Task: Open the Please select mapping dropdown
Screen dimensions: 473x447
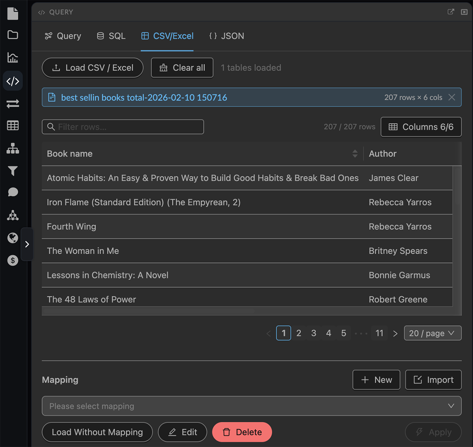Action: click(252, 406)
